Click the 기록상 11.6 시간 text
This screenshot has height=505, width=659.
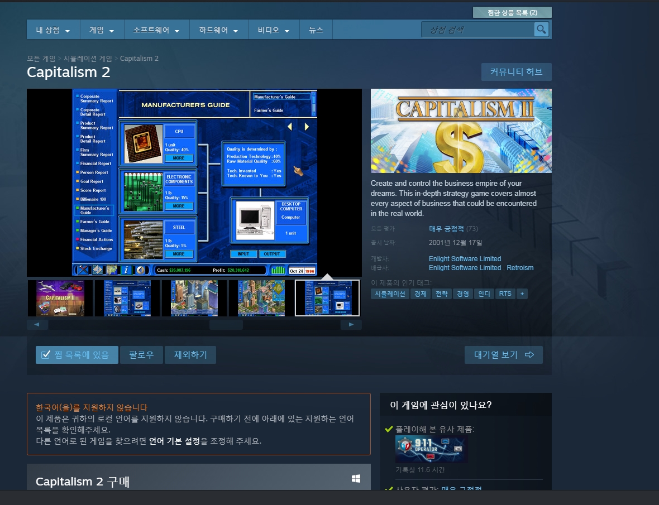(x=420, y=470)
